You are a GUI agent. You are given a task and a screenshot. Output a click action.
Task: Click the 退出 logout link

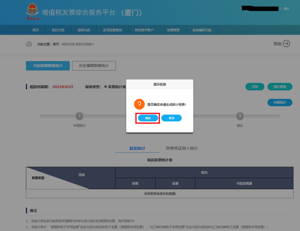tap(286, 9)
